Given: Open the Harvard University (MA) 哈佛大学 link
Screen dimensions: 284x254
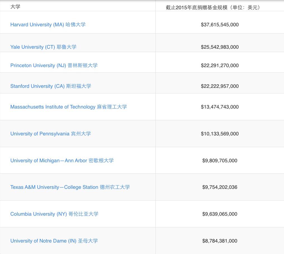Looking at the screenshot, I should [x=48, y=25].
